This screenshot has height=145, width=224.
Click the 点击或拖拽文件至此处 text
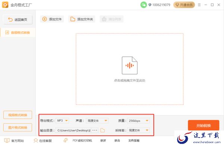point(130,81)
